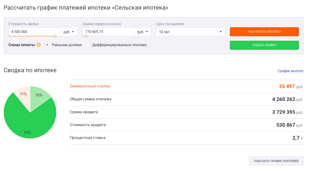The width and height of the screenshot is (313, 171).
Task: Click the 15% light green pie segment
Action: coord(40,96)
